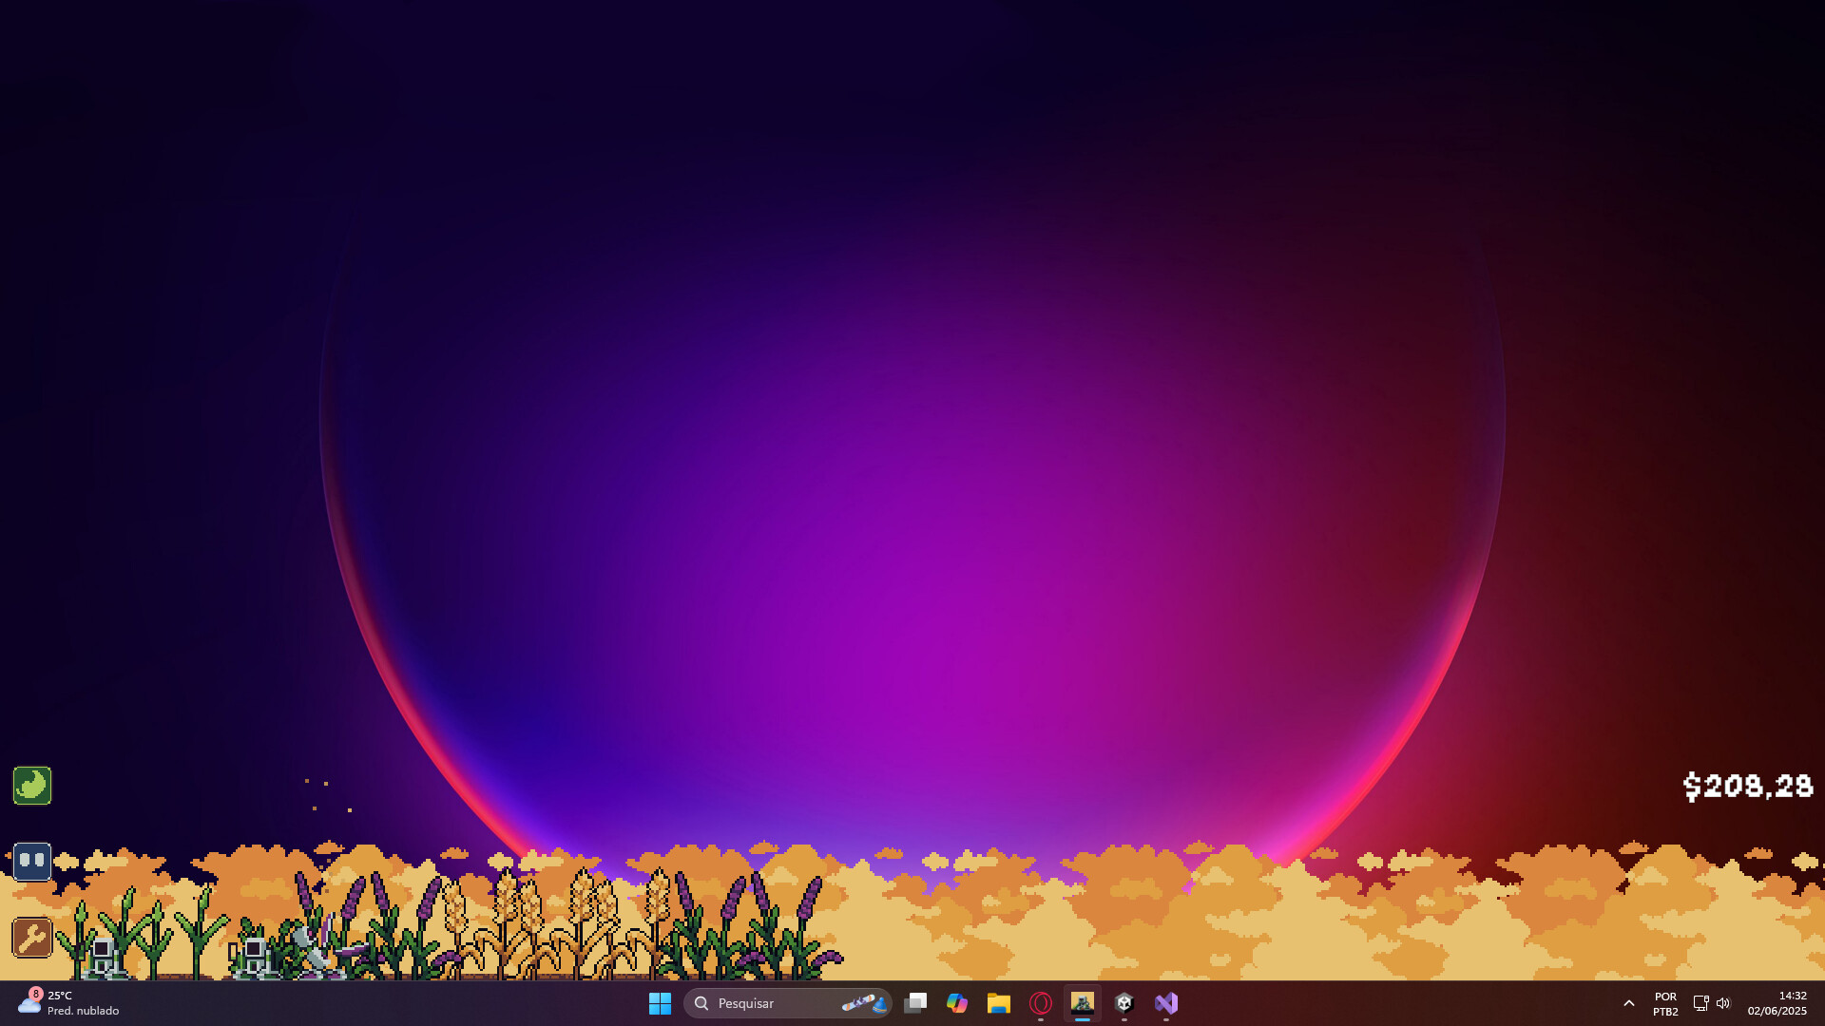Open the Start menu
1825x1026 pixels.
point(661,1002)
